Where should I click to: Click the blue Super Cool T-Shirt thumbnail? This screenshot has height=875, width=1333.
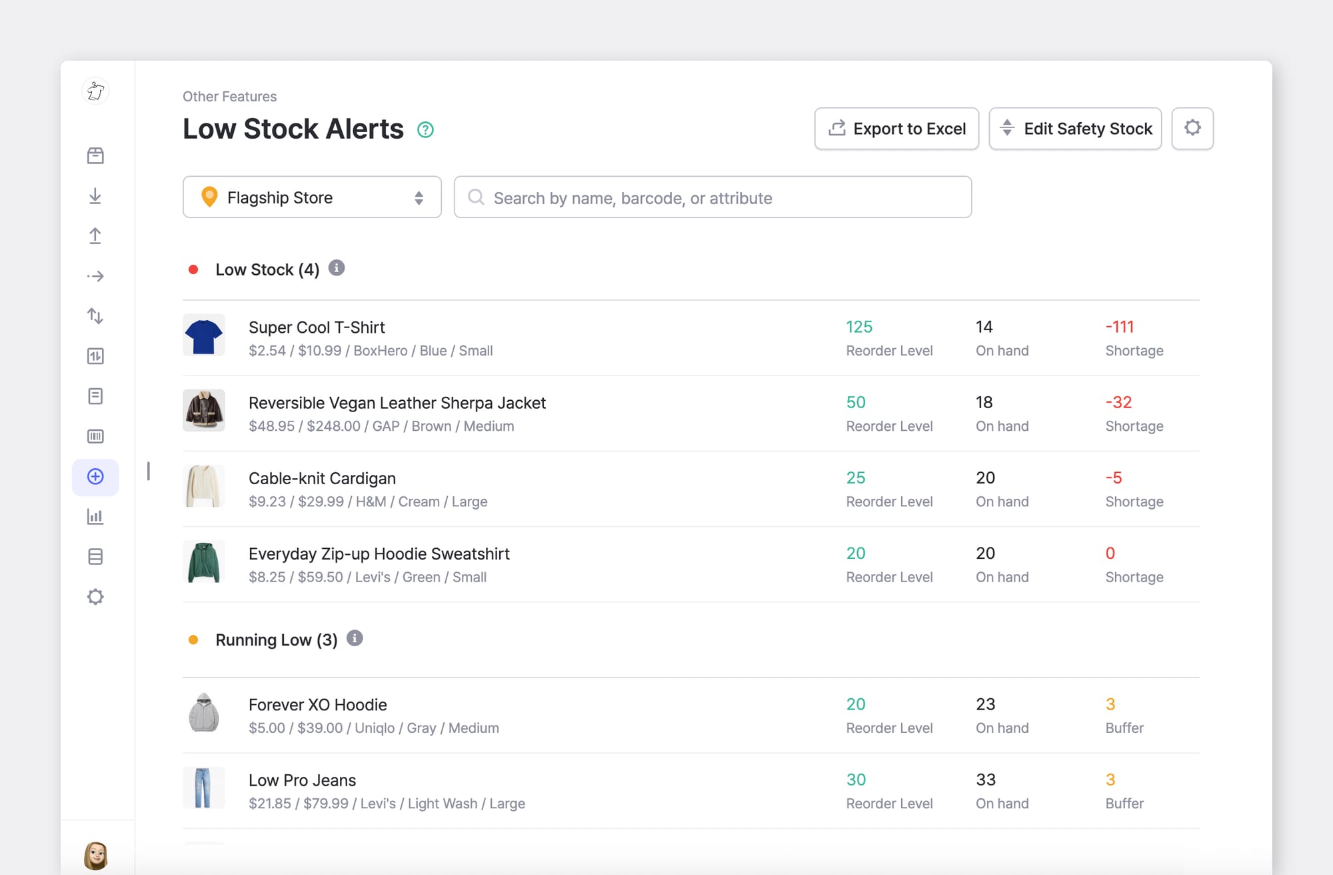pyautogui.click(x=204, y=335)
